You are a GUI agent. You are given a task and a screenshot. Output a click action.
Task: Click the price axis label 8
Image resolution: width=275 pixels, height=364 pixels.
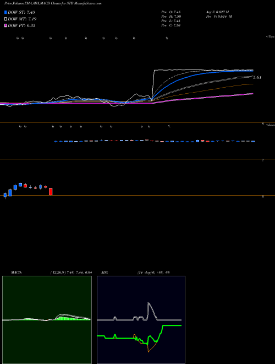pyautogui.click(x=263, y=124)
